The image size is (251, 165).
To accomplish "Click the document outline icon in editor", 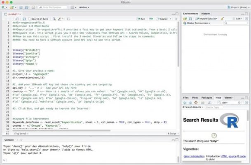I will click(x=176, y=19).
